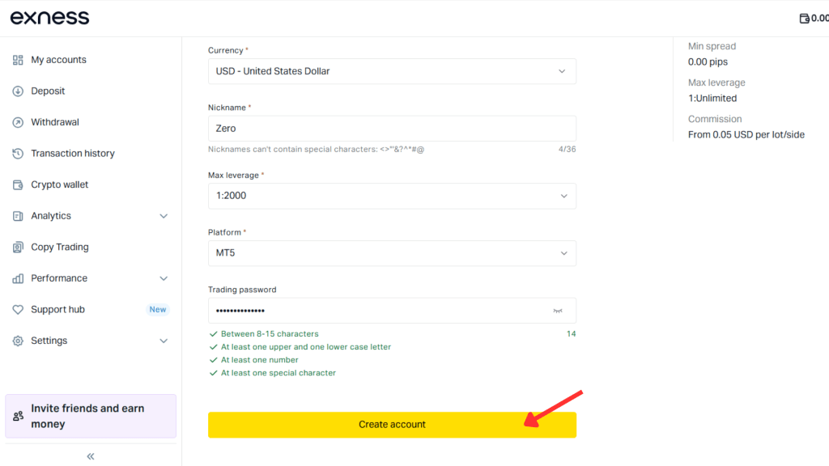Open Withdrawal via its sidebar icon
829x466 pixels.
pyautogui.click(x=18, y=121)
